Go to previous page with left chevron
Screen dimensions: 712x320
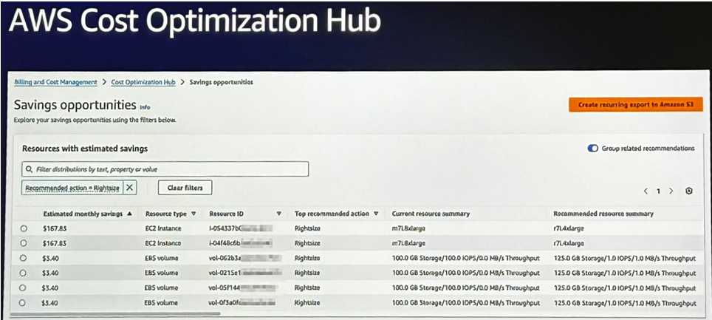[646, 191]
